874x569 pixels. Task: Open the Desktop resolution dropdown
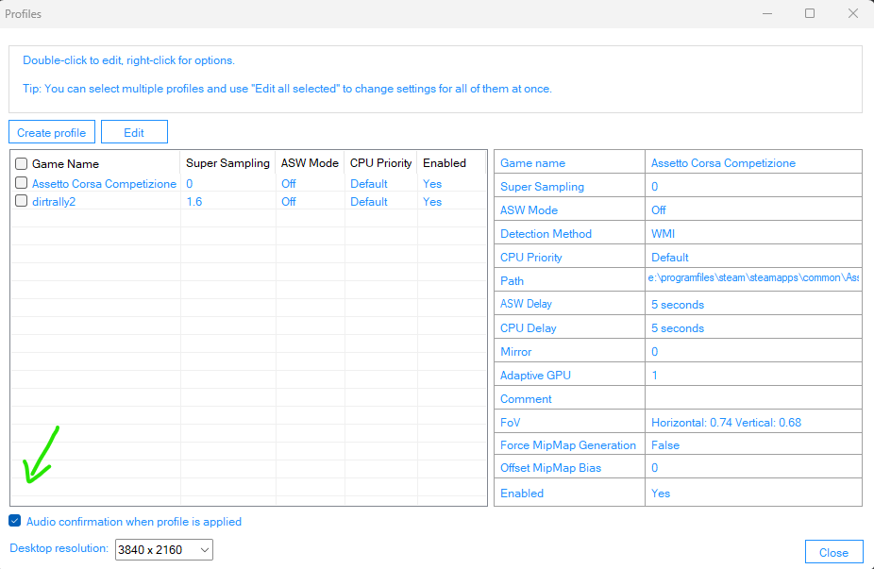164,549
